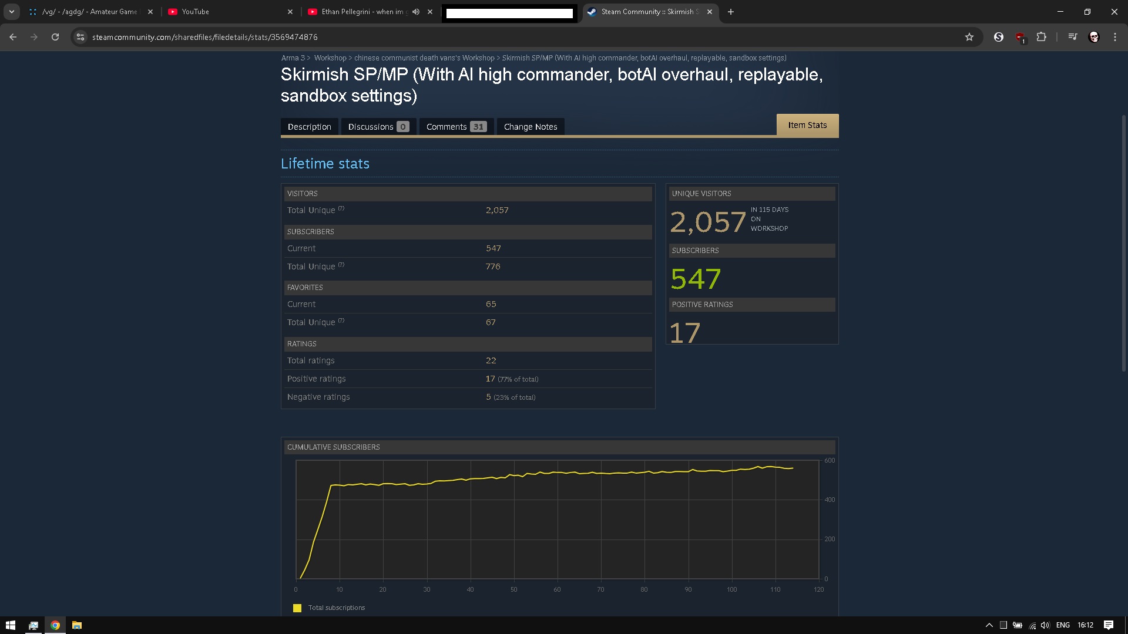Open Chrome three-dot menu

click(x=1114, y=37)
